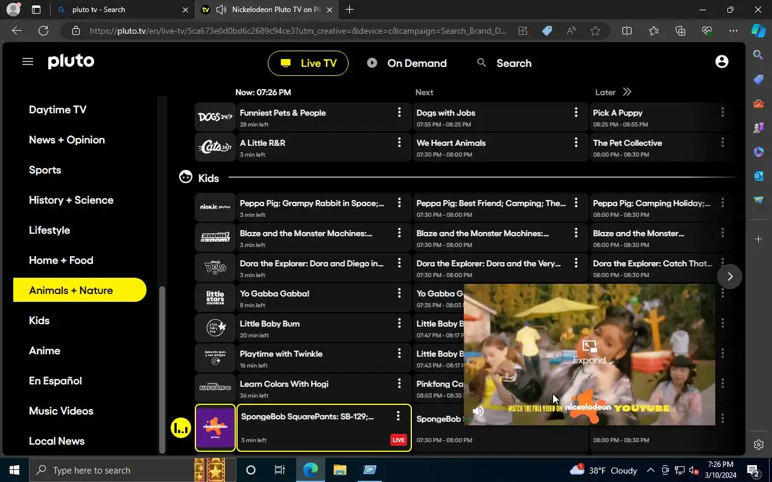Open options for Learn Colors With Hogi
The image size is (772, 482).
point(399,383)
